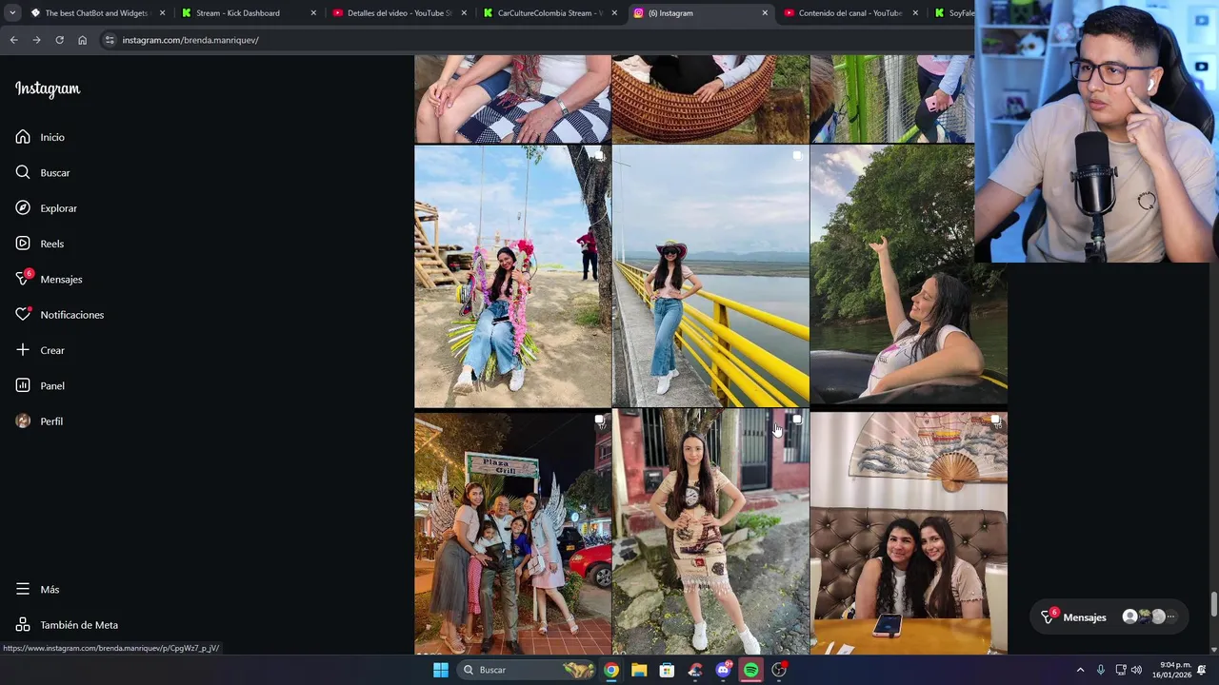
Task: Click the Crear plus icon
Action: (23, 350)
